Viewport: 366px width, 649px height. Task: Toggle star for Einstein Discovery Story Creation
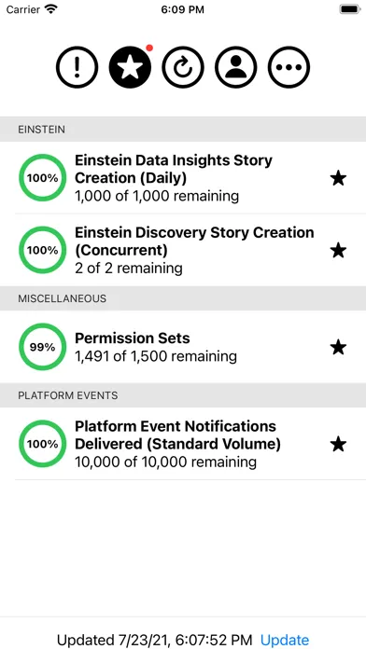point(338,251)
